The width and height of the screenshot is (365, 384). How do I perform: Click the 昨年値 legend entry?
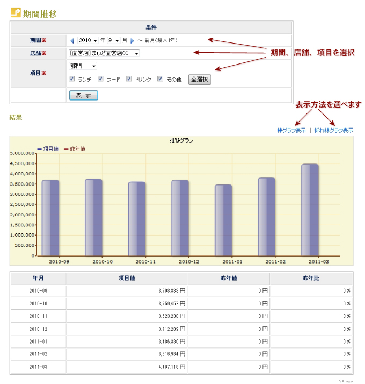pyautogui.click(x=75, y=149)
